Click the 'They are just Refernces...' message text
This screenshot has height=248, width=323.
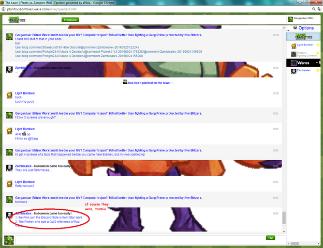(33, 170)
